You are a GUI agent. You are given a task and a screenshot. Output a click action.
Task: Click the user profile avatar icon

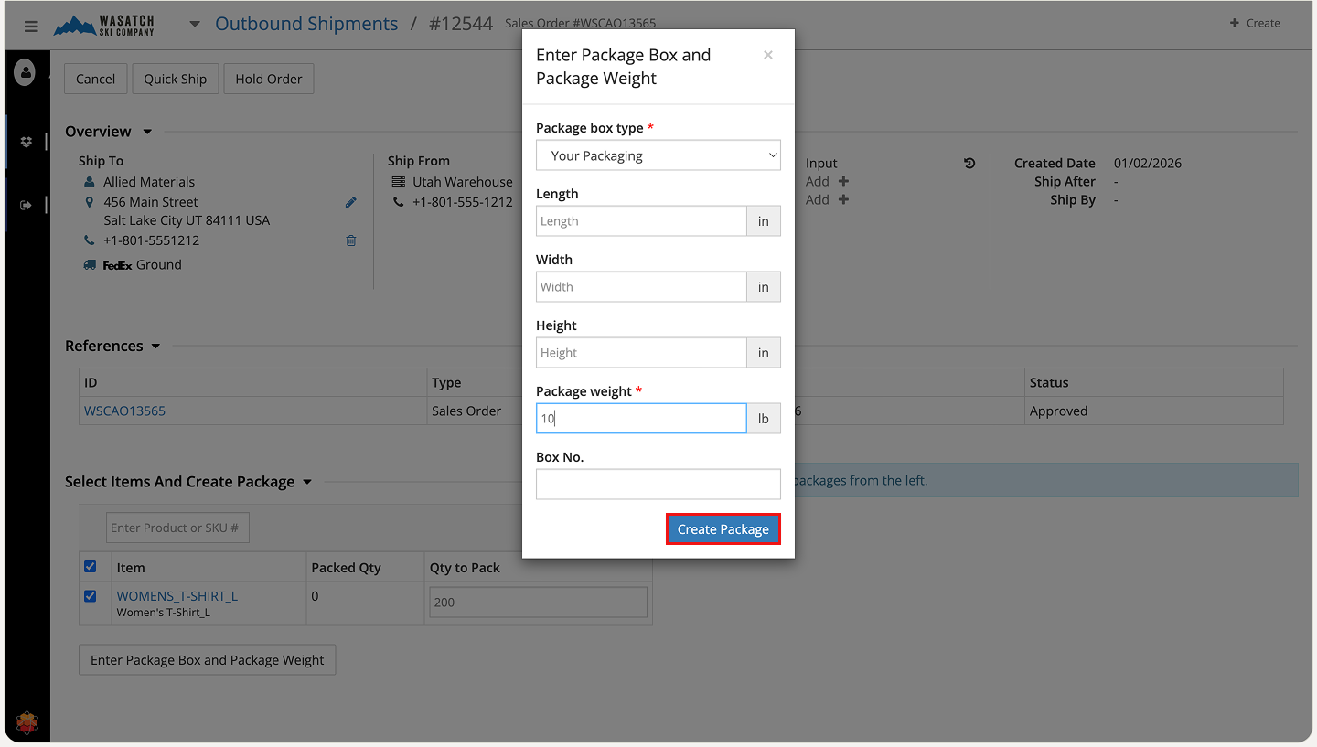25,72
